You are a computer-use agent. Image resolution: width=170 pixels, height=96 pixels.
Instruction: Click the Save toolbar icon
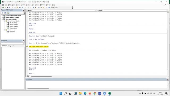pos(10,7)
